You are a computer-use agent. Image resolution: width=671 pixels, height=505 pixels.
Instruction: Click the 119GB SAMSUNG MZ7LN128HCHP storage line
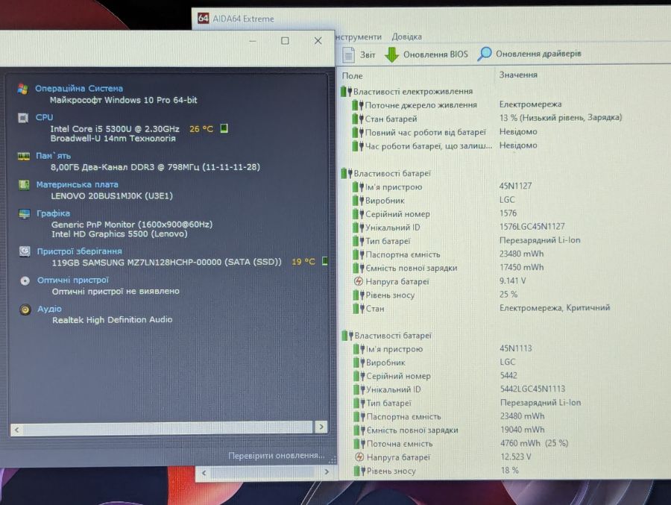click(x=166, y=262)
